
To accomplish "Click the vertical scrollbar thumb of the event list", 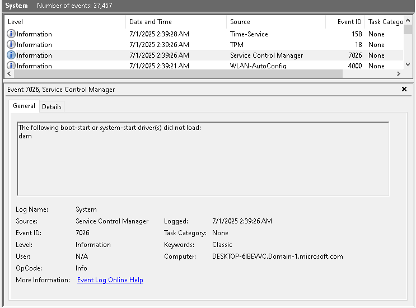I will point(408,29).
